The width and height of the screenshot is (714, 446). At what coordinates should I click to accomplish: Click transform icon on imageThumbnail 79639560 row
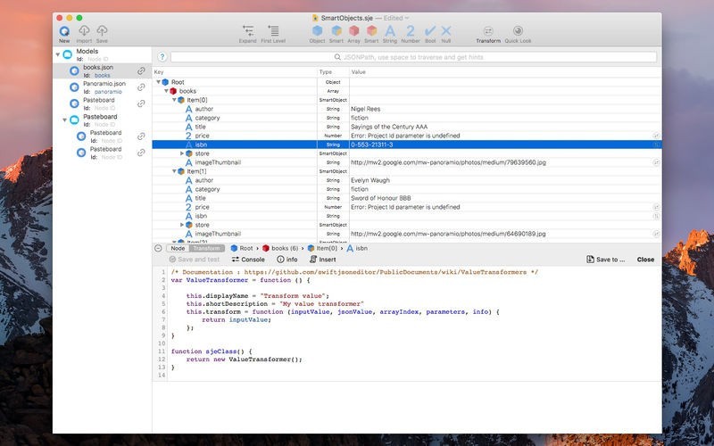pos(656,162)
